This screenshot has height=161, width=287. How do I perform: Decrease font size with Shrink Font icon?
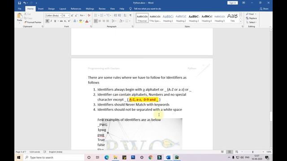(x=76, y=16)
